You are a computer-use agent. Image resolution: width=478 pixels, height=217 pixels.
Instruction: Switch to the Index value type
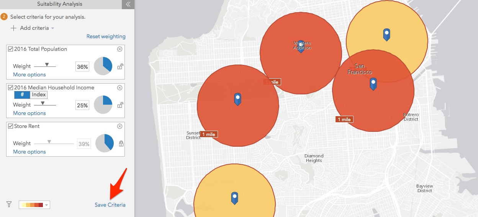tap(39, 95)
